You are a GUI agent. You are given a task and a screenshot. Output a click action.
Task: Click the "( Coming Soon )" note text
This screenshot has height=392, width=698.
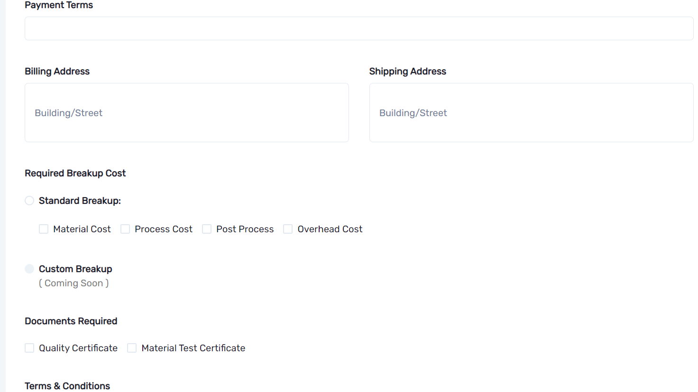click(x=73, y=283)
